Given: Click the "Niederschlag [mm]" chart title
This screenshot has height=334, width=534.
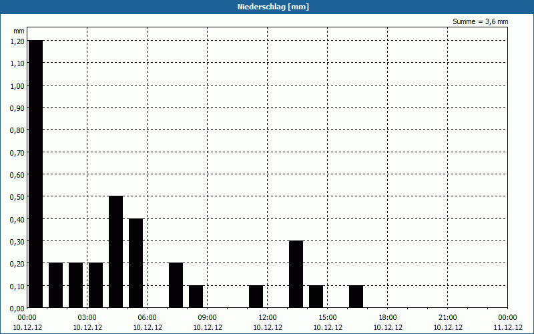Looking at the screenshot, I should click(x=273, y=7).
